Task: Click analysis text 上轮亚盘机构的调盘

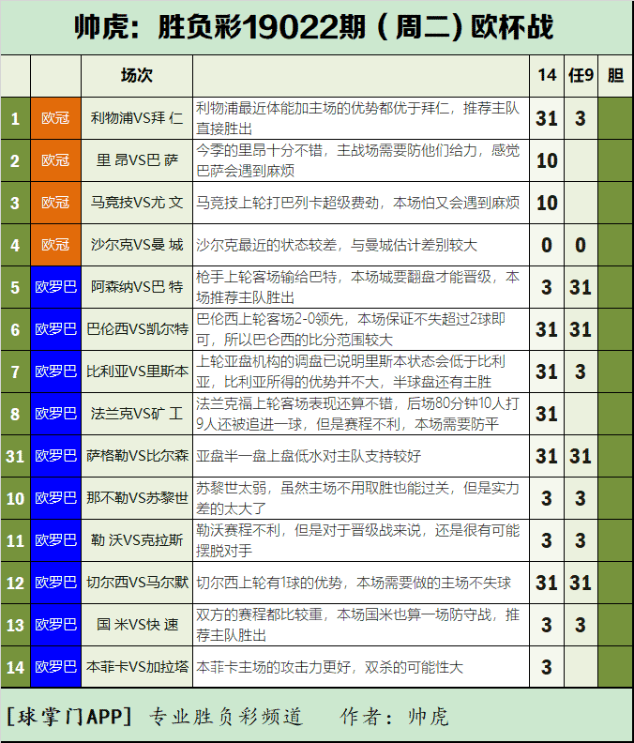Action: tap(351, 371)
